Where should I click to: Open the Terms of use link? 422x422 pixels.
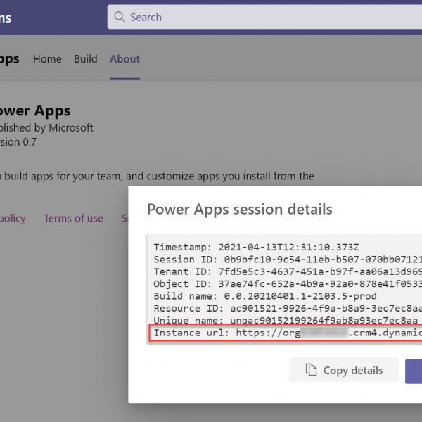coord(73,218)
